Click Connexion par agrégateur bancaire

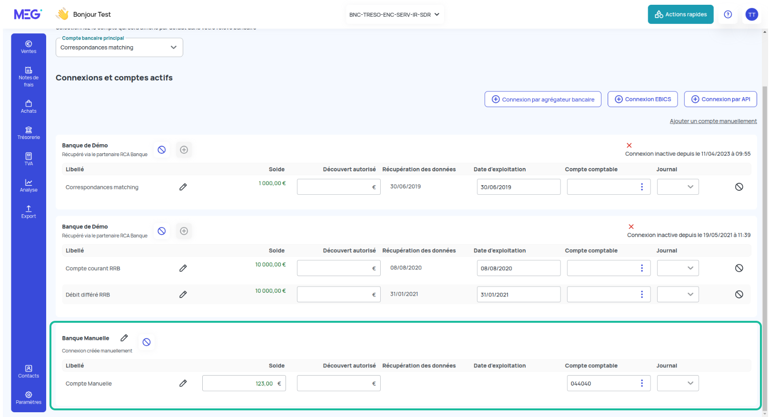(x=543, y=99)
